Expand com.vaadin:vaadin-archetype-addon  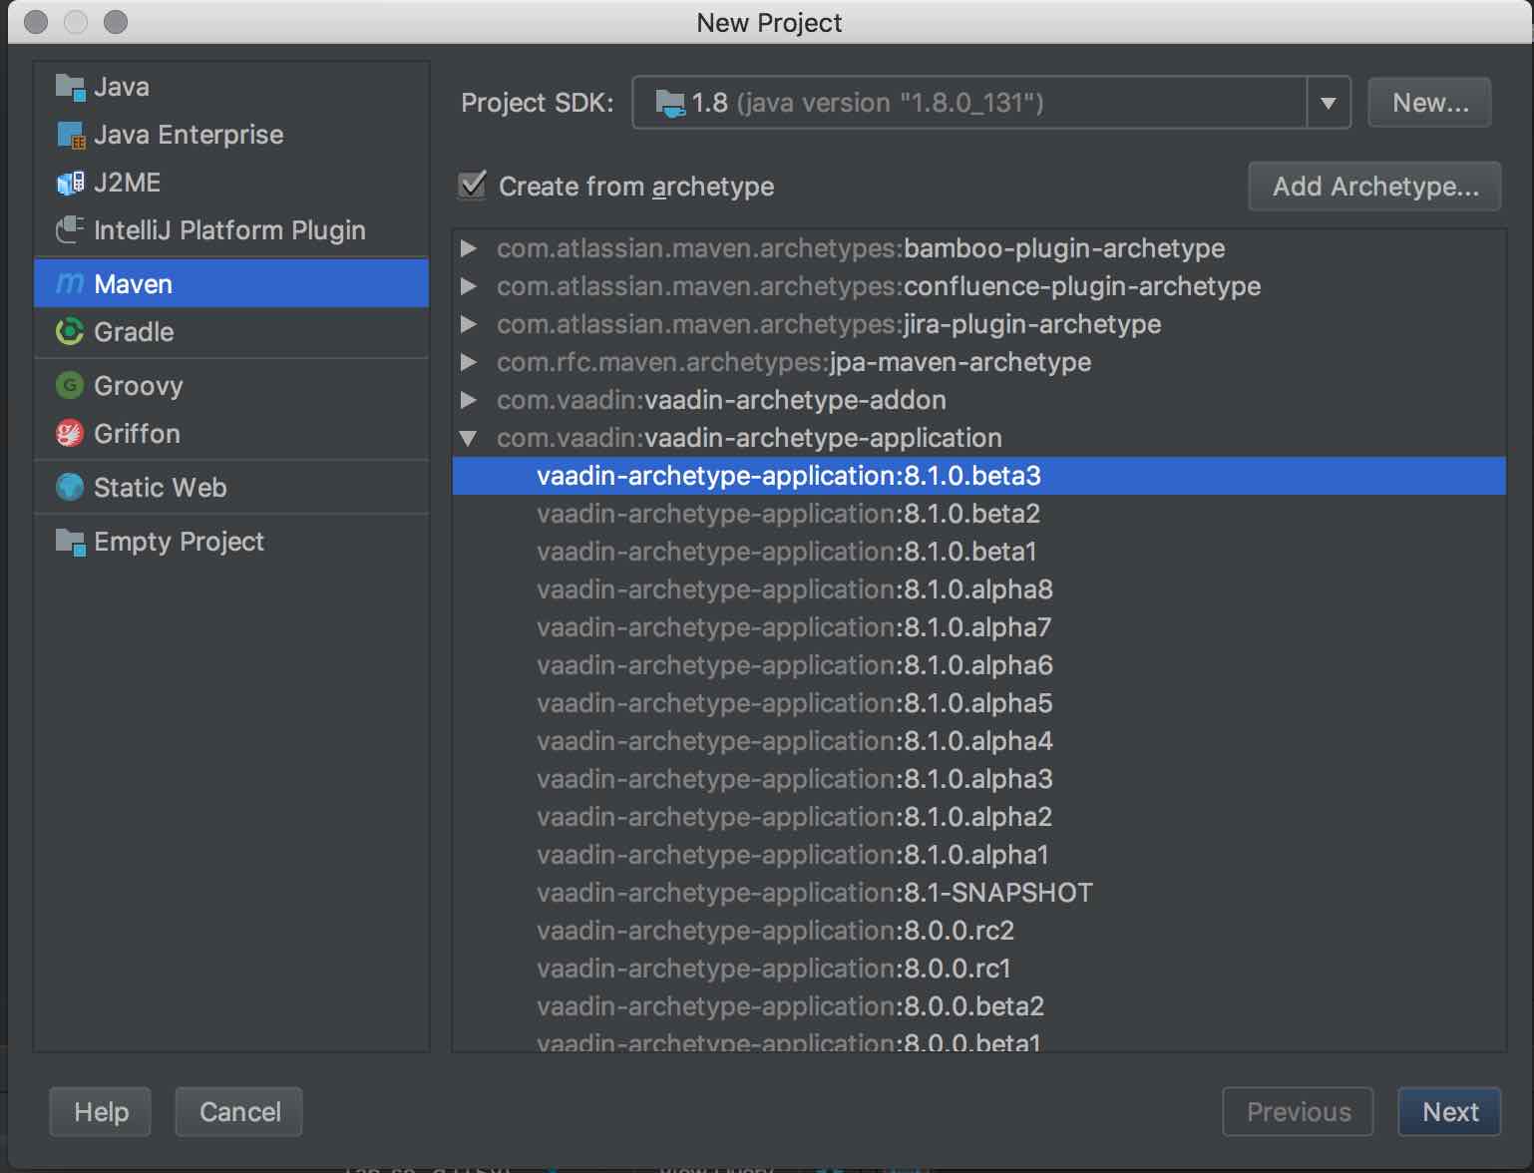click(469, 400)
